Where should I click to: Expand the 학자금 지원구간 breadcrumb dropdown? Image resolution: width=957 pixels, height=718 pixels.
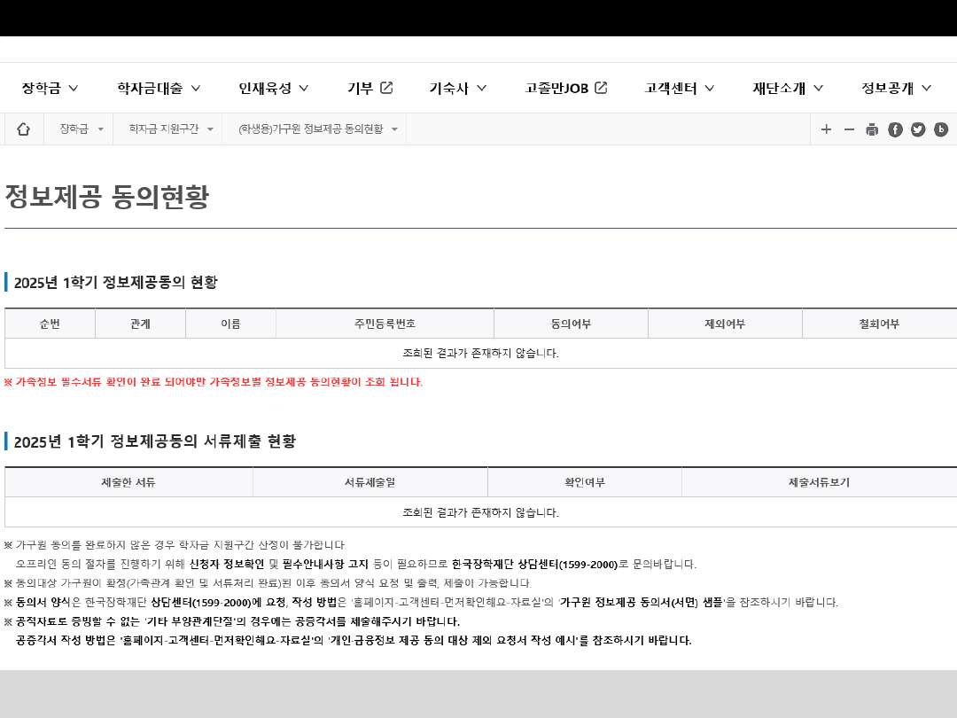click(171, 129)
